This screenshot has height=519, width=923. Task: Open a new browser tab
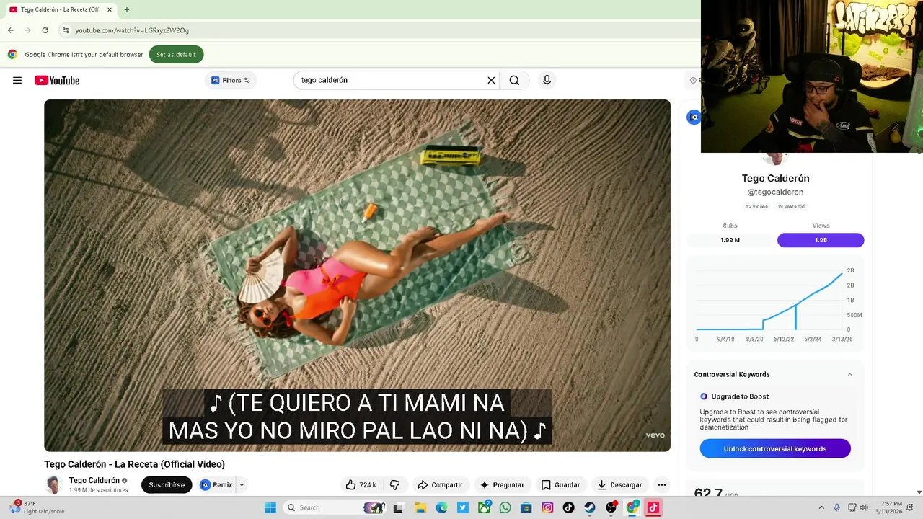click(127, 9)
